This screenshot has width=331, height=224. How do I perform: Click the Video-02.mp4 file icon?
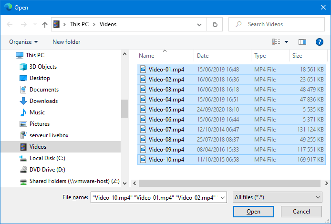coord(143,79)
